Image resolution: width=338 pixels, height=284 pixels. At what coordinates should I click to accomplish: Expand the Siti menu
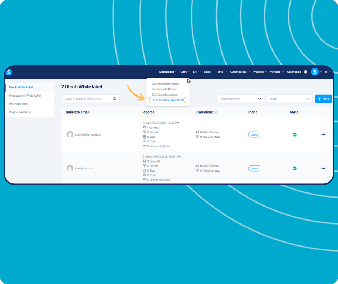[197, 72]
